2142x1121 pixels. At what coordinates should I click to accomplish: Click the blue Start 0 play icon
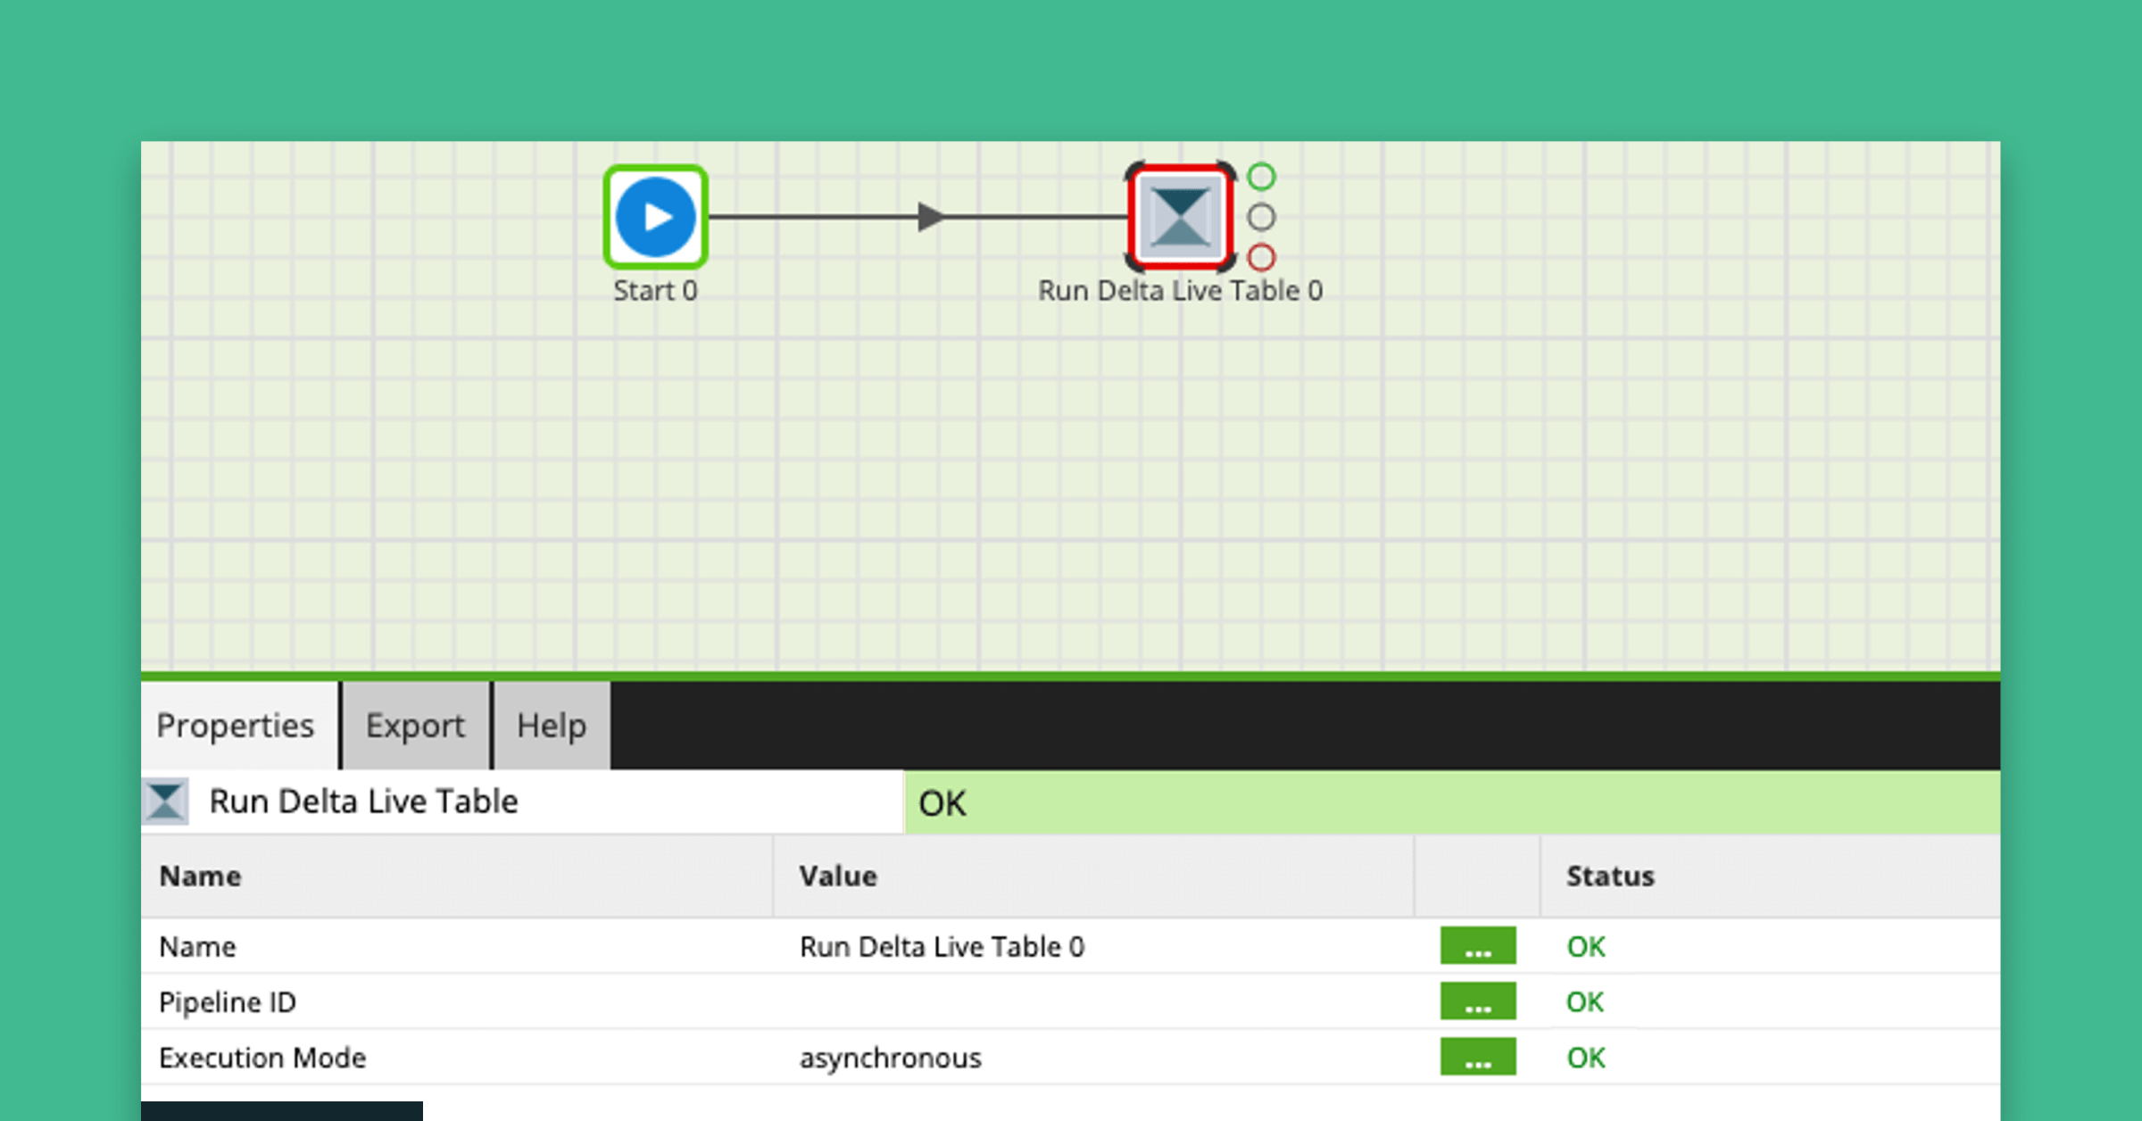click(x=655, y=217)
